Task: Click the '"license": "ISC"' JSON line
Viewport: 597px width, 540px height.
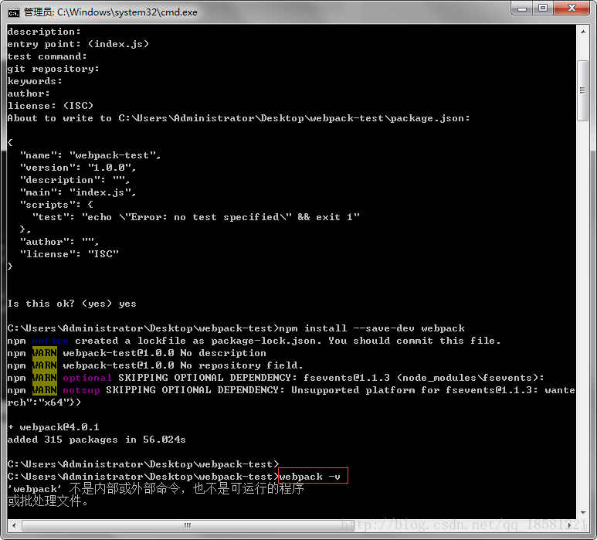Action: tap(70, 254)
